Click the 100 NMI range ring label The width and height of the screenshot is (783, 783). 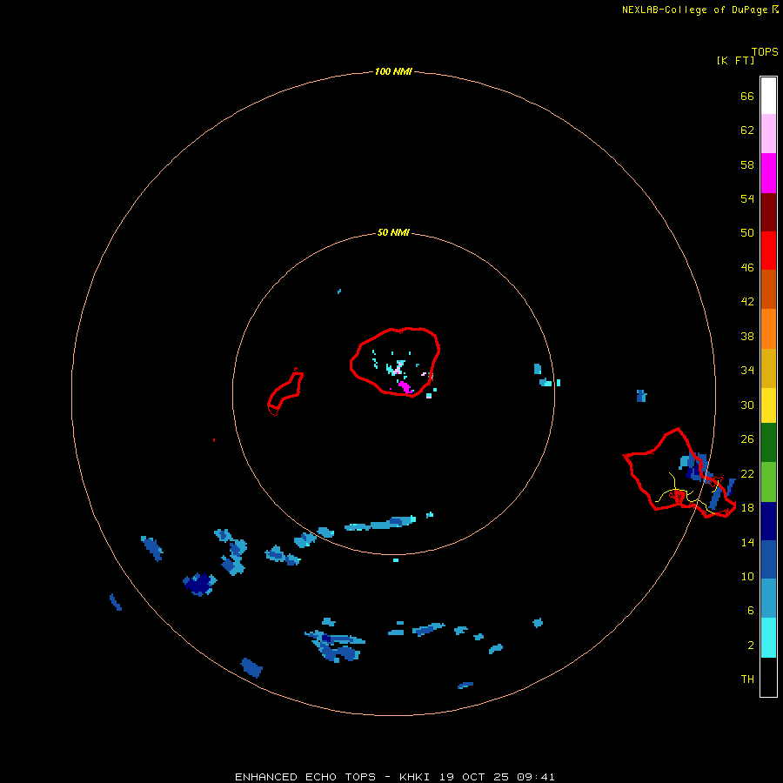393,71
